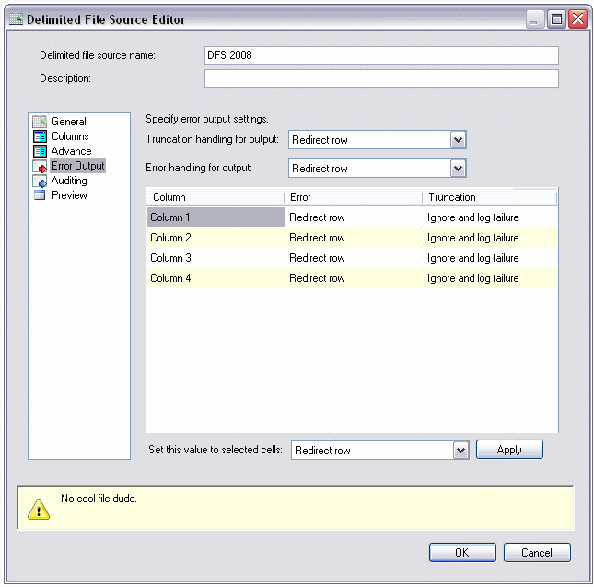
Task: Select the Column 4 row cell
Action: point(215,278)
